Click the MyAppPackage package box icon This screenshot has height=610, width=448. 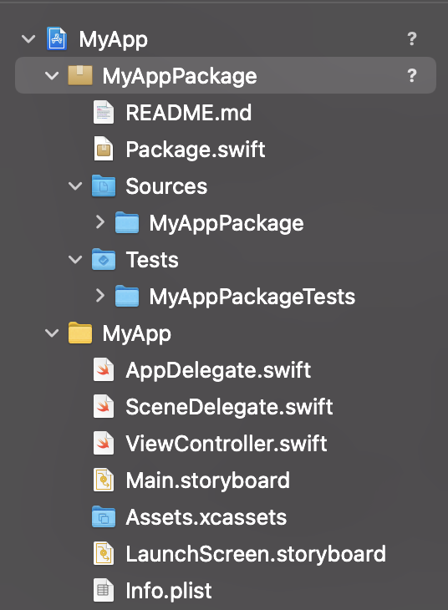click(x=80, y=75)
